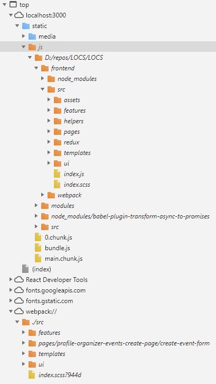The width and height of the screenshot is (216, 384).
Task: Select the ui label under frontend src
Action: [x=67, y=163]
